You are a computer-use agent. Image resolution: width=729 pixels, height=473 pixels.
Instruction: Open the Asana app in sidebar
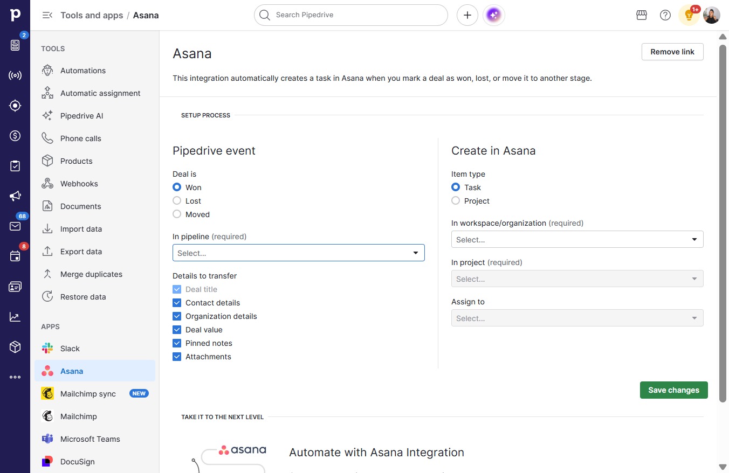[x=95, y=371]
